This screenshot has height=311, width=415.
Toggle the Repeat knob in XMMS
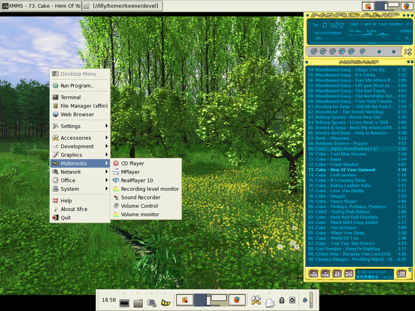click(394, 51)
